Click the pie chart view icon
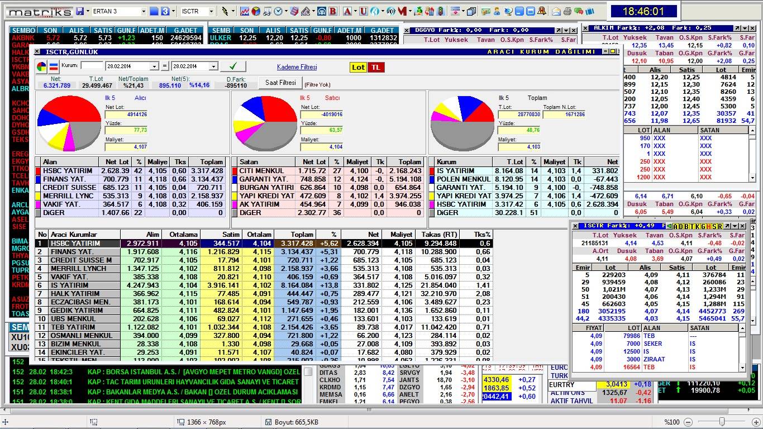The height and width of the screenshot is (429, 763). tap(42, 67)
